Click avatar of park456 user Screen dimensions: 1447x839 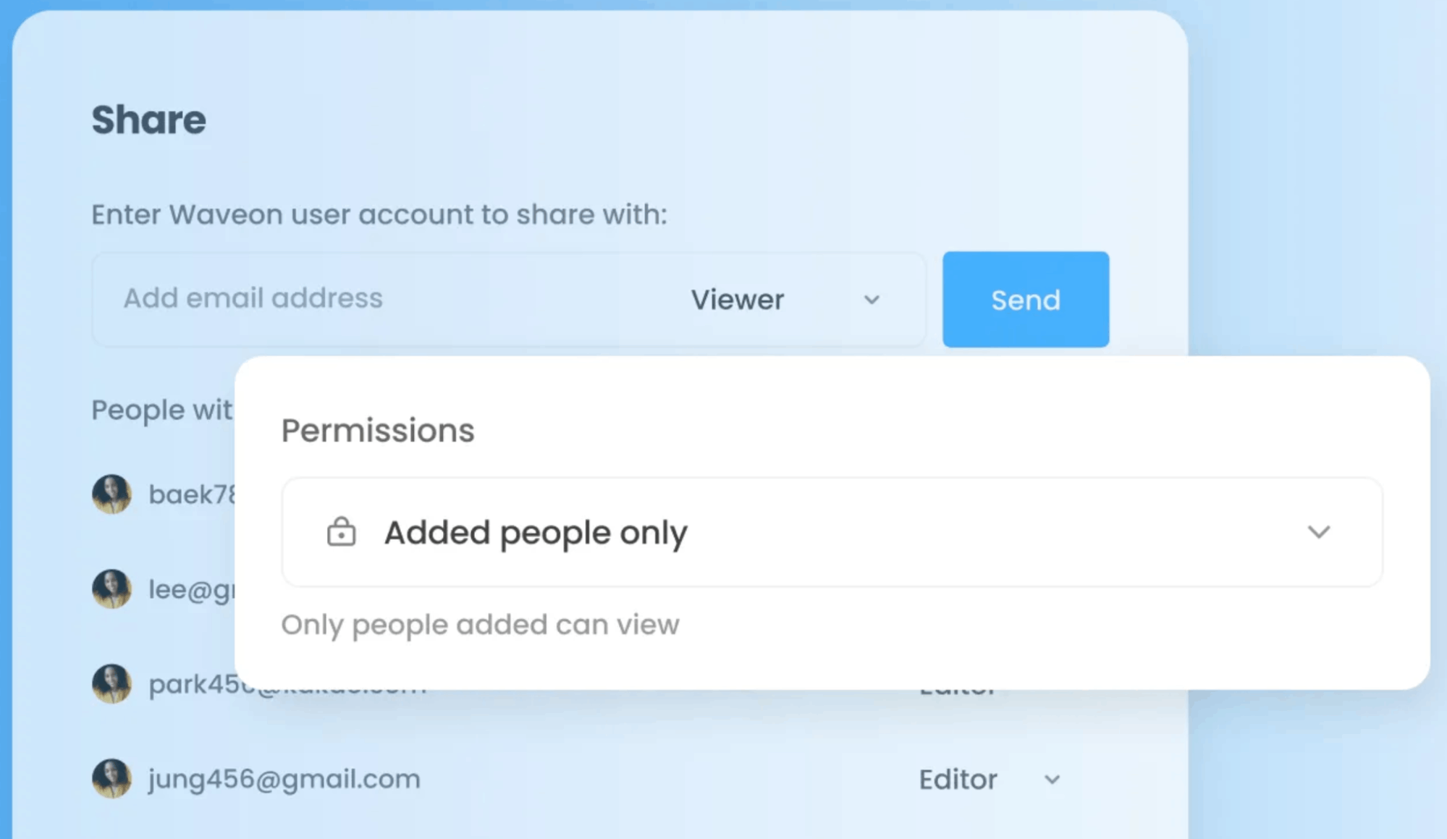[111, 683]
